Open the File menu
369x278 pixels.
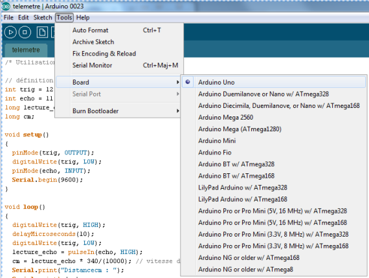coord(8,17)
